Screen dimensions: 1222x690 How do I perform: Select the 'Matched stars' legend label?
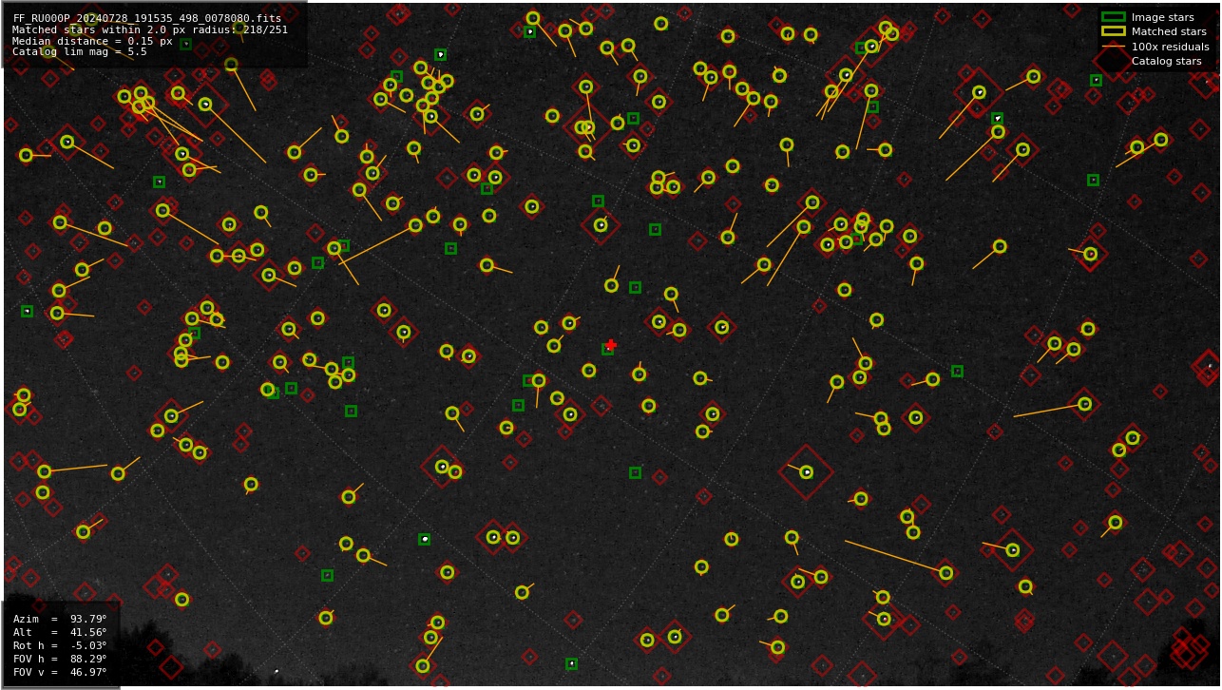pos(1169,31)
